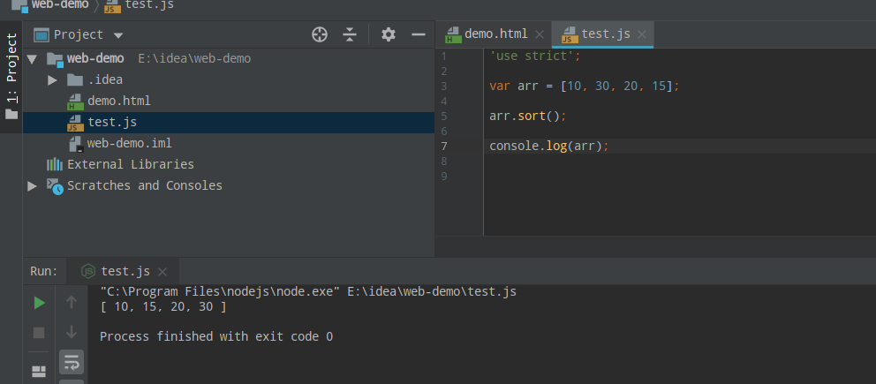Hide the Project panel with the minus icon
The height and width of the screenshot is (384, 876).
(x=419, y=34)
